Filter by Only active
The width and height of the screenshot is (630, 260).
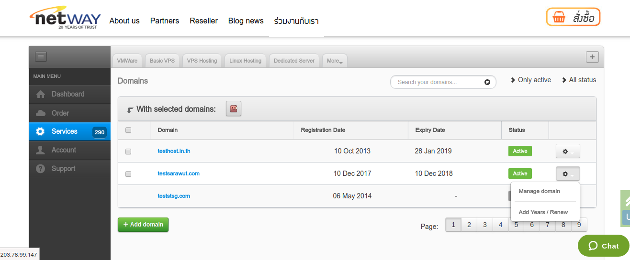[531, 80]
